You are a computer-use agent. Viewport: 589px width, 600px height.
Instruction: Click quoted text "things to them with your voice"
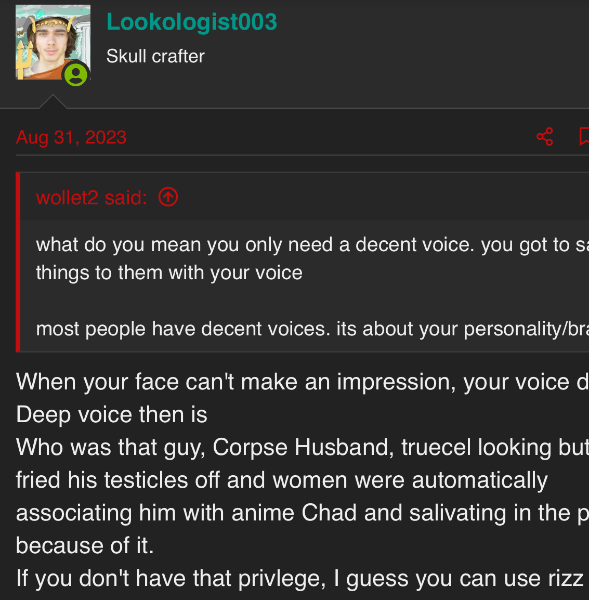[169, 272]
